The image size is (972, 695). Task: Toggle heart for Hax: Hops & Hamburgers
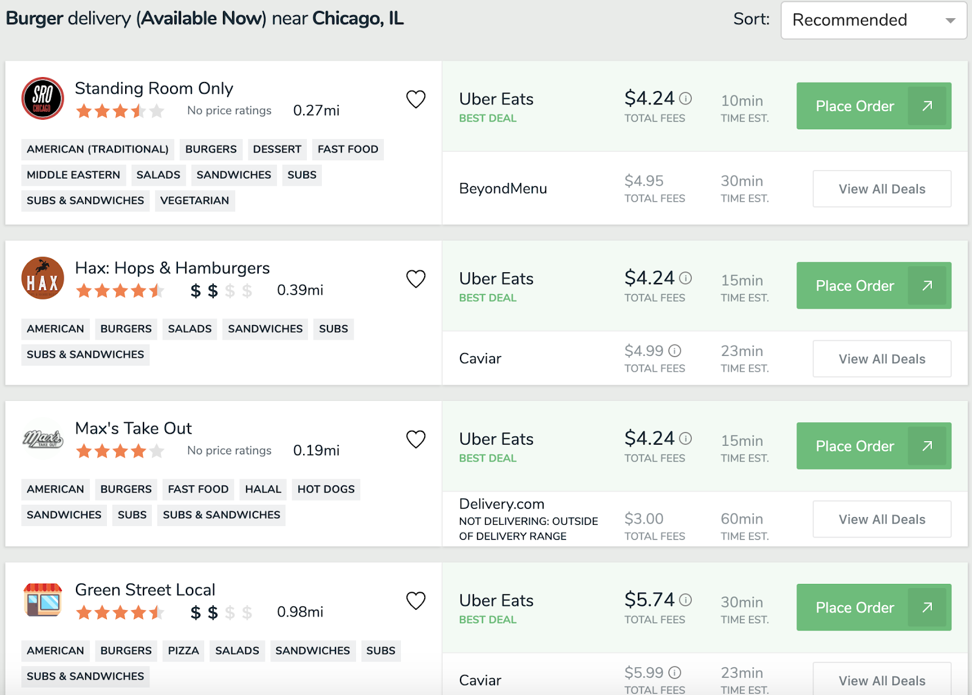click(x=416, y=279)
